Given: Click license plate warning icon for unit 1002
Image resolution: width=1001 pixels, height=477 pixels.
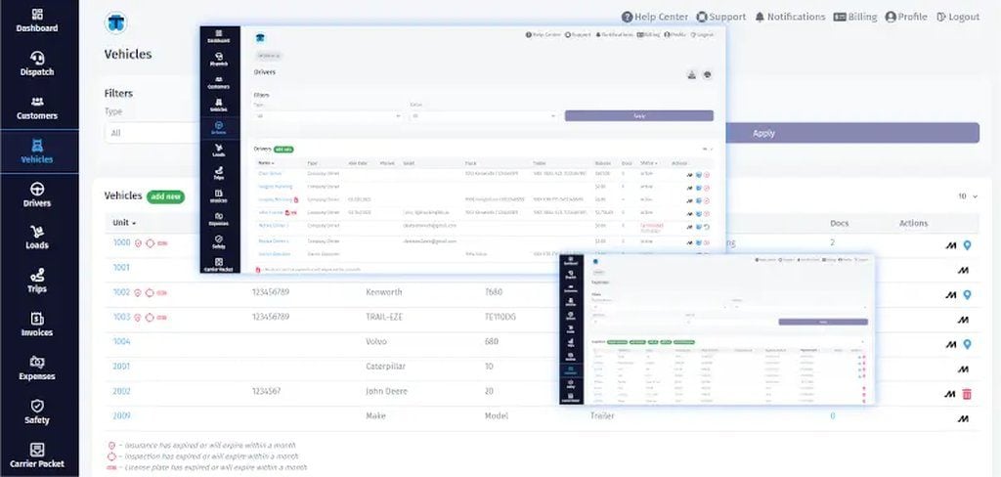Looking at the screenshot, I should pos(162,293).
